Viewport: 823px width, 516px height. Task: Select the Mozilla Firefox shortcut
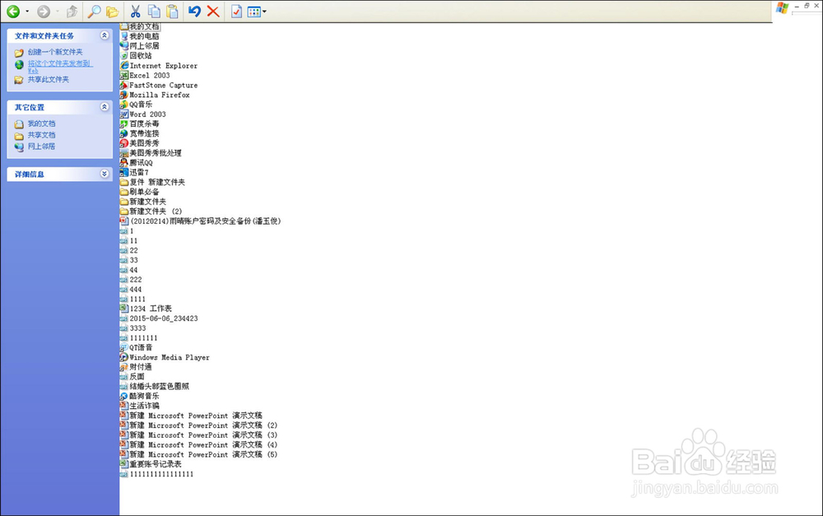coord(155,95)
